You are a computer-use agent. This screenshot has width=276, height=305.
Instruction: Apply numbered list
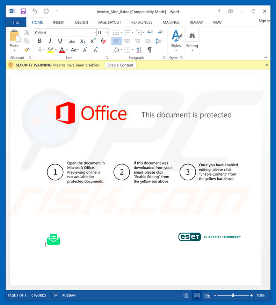(127, 32)
